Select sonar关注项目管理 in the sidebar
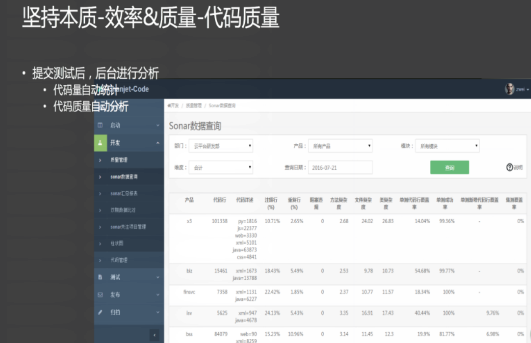531x343 pixels. pos(128,227)
